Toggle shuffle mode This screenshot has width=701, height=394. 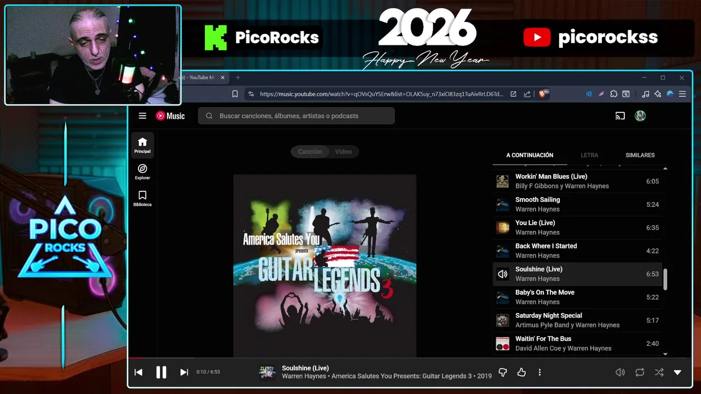coord(659,372)
